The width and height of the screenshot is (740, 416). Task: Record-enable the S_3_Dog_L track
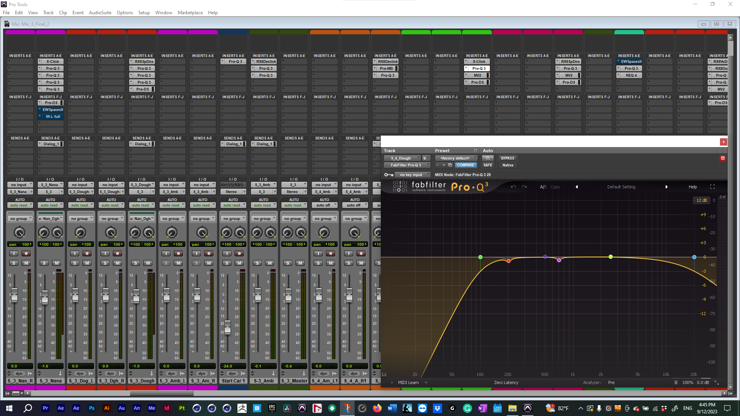(x=87, y=253)
